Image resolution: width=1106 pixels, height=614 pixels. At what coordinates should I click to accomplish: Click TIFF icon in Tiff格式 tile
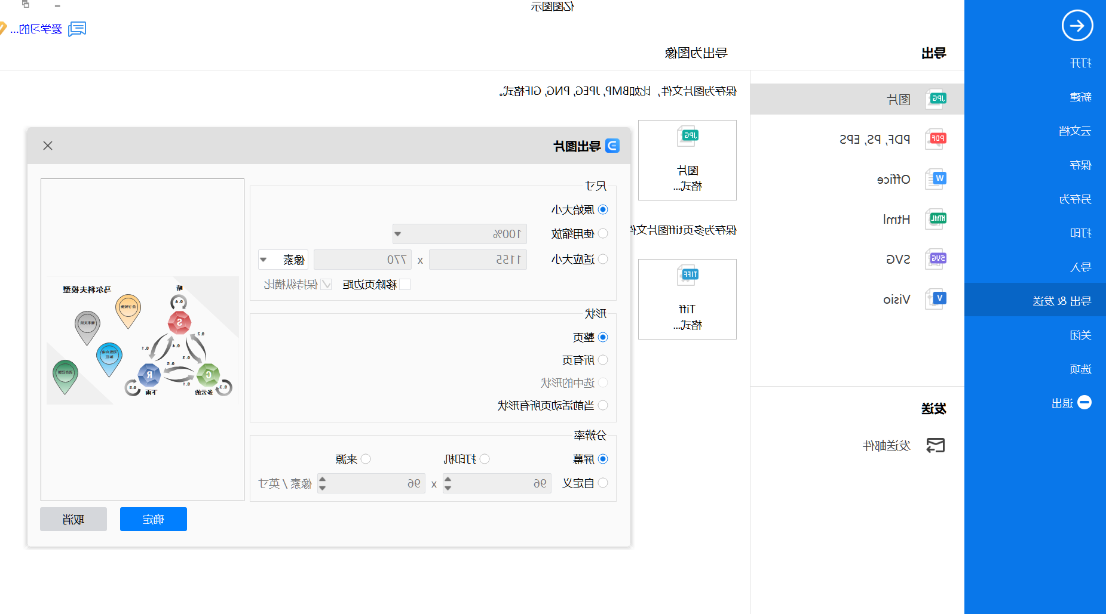(x=688, y=276)
